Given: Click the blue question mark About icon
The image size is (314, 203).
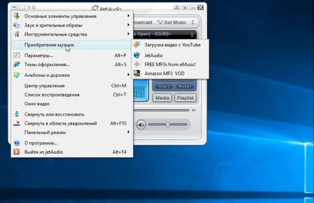Looking at the screenshot, I should click(17, 143).
